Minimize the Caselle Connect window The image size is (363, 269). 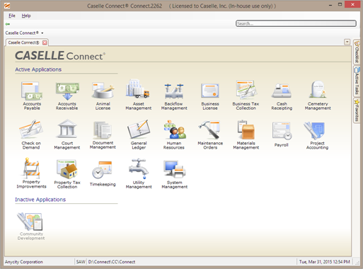(330, 5)
